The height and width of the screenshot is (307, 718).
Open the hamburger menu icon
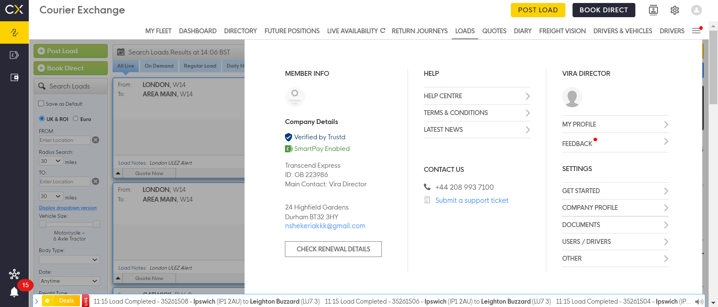tap(696, 31)
